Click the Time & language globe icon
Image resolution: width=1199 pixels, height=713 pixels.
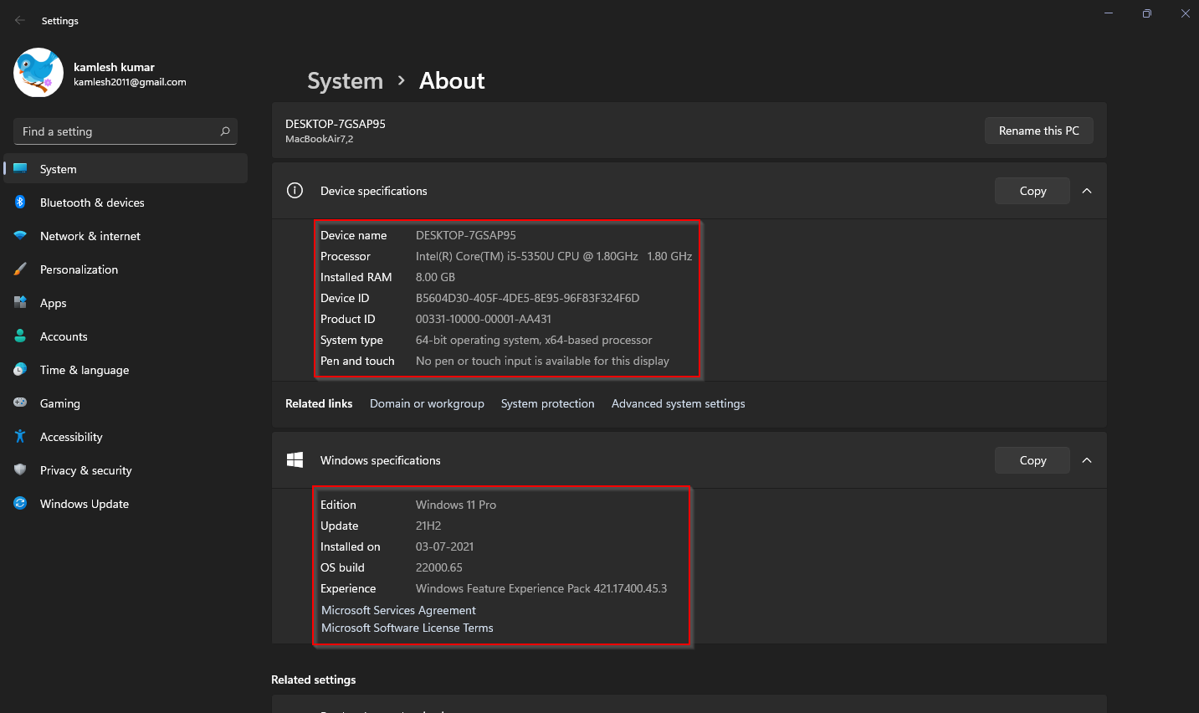[x=20, y=370]
